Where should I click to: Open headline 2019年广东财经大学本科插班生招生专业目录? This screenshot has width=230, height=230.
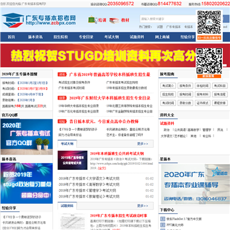tap(110, 98)
